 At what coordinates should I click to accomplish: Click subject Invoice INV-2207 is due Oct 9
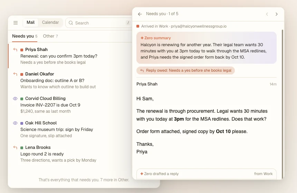tap(50, 105)
